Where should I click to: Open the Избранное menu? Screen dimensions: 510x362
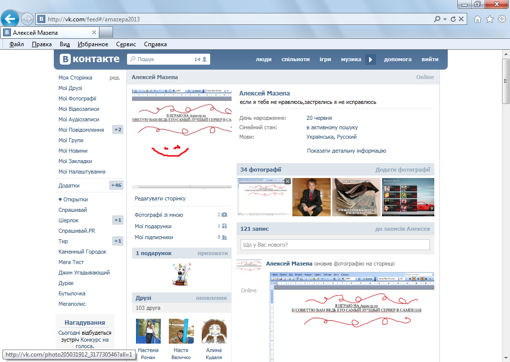(x=93, y=44)
